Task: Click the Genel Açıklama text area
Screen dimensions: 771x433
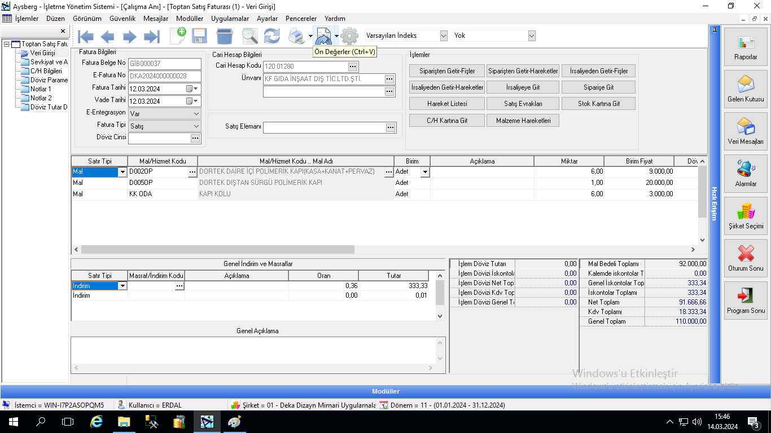Action: (254, 350)
